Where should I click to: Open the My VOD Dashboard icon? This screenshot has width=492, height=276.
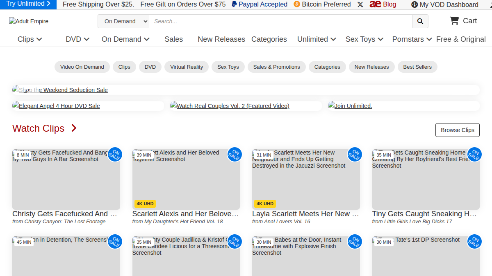point(415,5)
